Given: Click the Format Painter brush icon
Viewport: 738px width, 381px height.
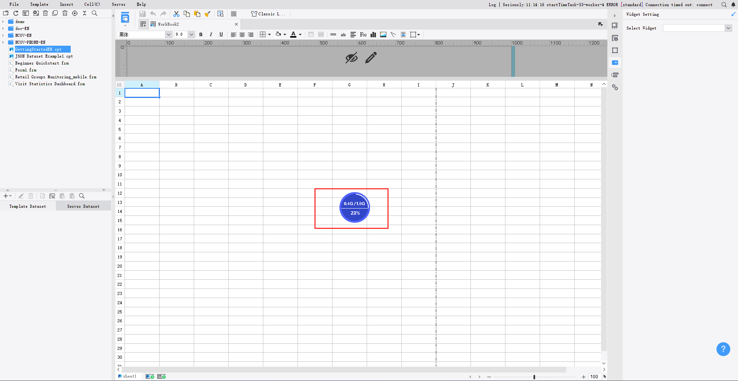Looking at the screenshot, I should click(x=208, y=14).
